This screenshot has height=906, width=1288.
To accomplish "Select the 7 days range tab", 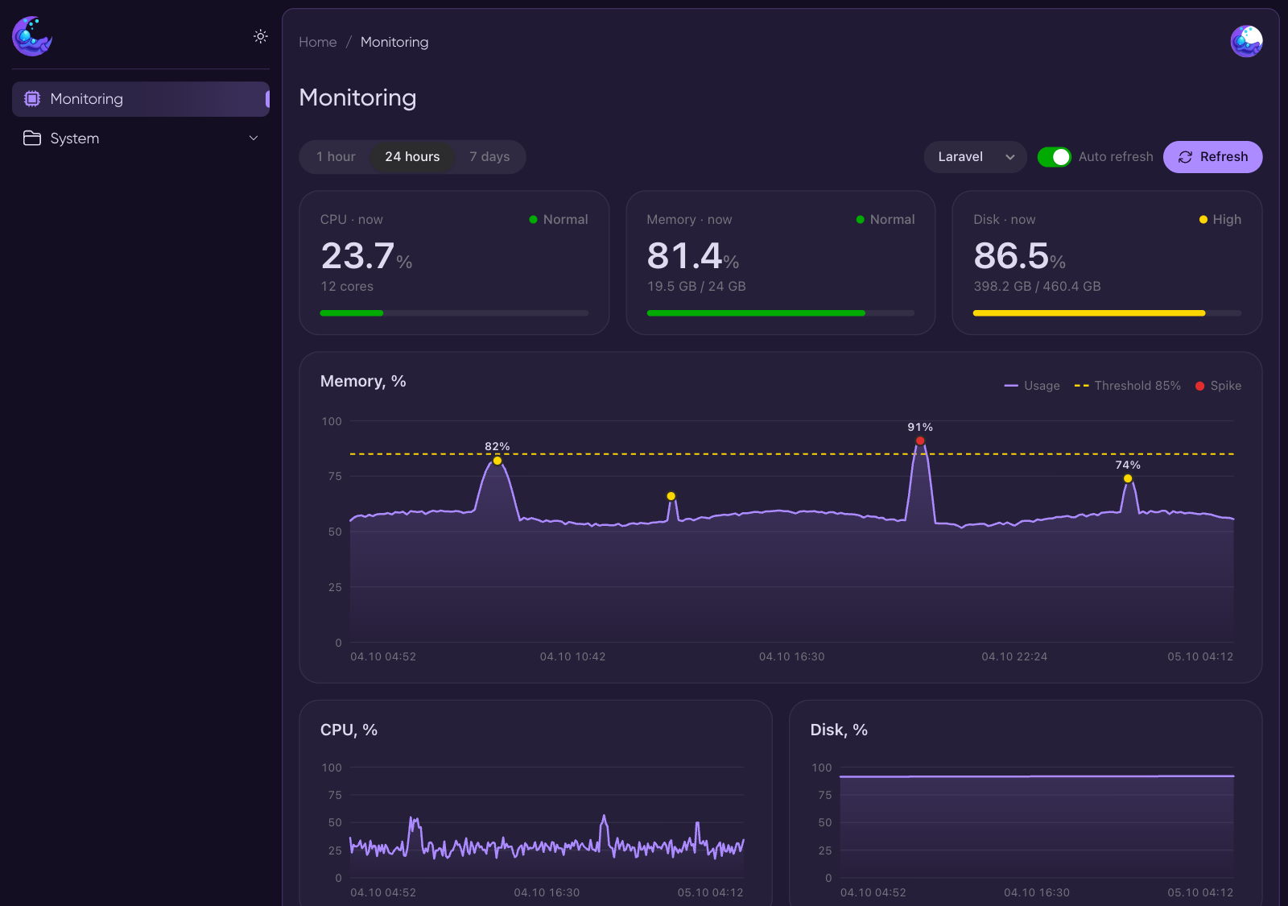I will [489, 157].
